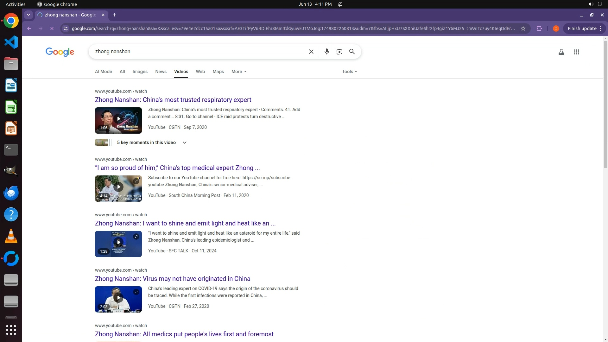This screenshot has height=342, width=608.
Task: Open the More search filters dropdown
Action: point(239,72)
